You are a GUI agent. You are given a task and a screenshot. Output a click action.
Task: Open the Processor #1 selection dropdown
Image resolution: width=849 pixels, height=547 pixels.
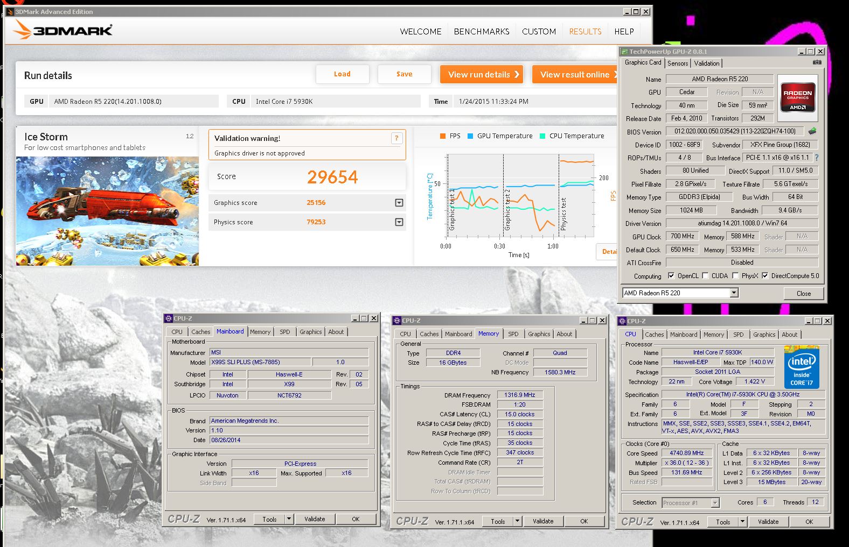click(715, 503)
